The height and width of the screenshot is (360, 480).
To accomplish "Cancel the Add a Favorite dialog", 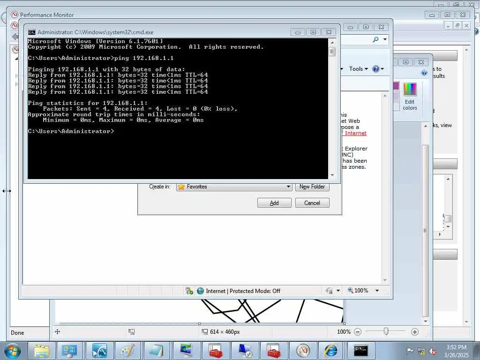I will coord(312,202).
